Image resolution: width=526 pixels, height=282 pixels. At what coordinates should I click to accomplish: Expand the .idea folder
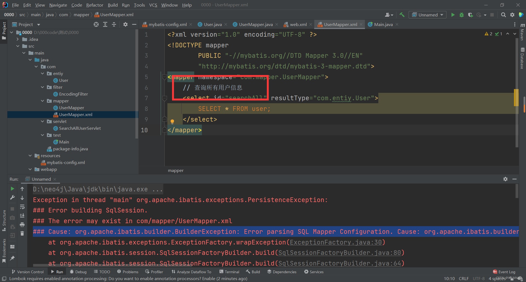tap(18, 39)
